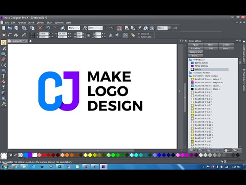Open the Edit menu
The image size is (246, 185).
tap(13, 23)
